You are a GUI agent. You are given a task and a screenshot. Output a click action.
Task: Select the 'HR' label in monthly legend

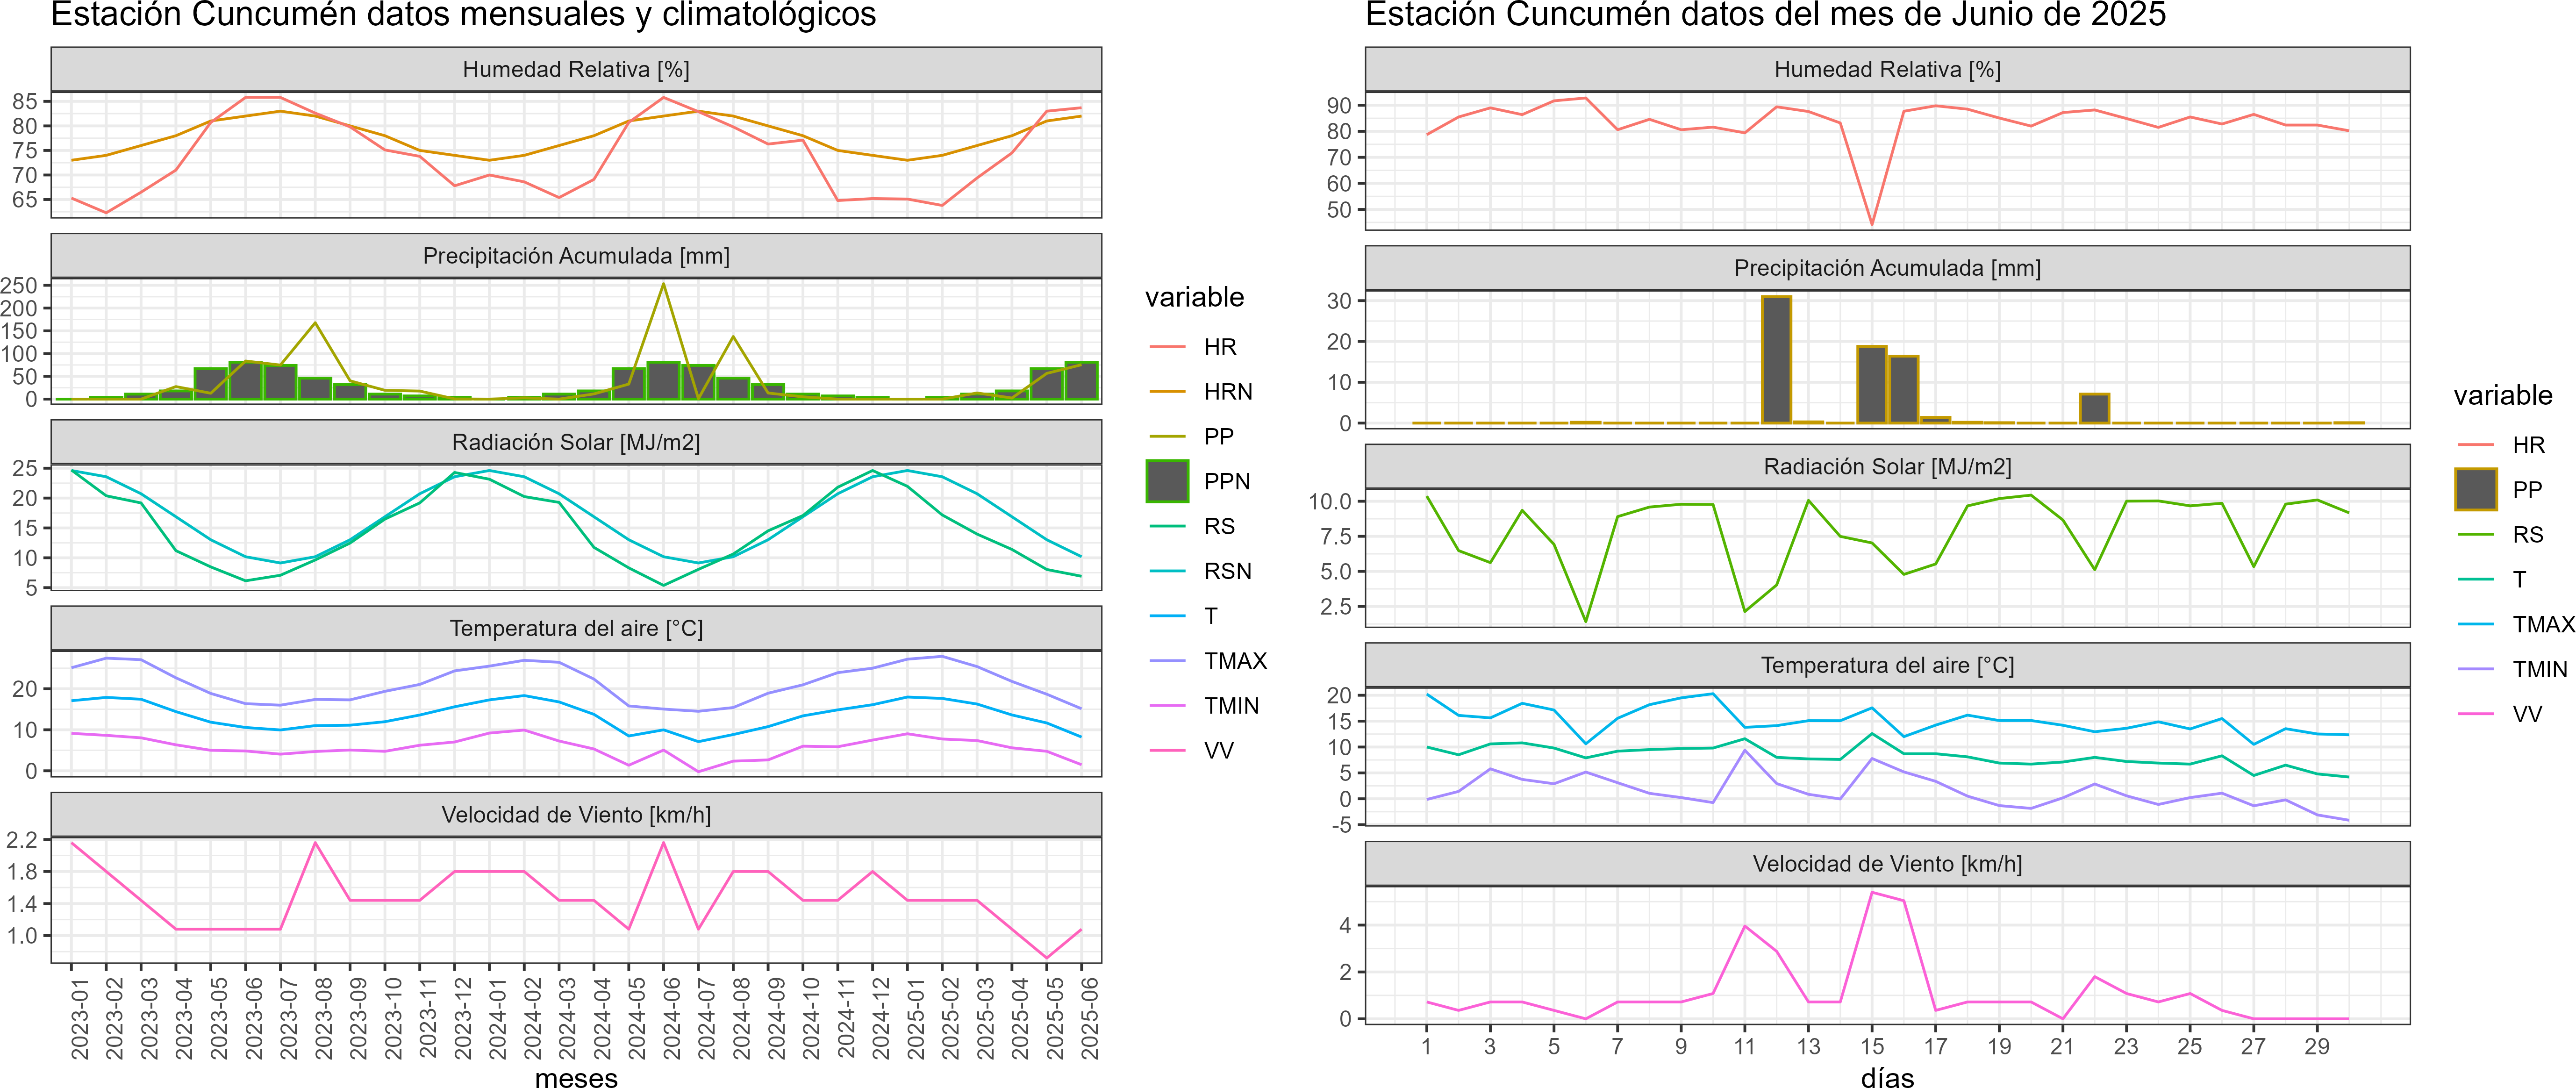[1220, 347]
